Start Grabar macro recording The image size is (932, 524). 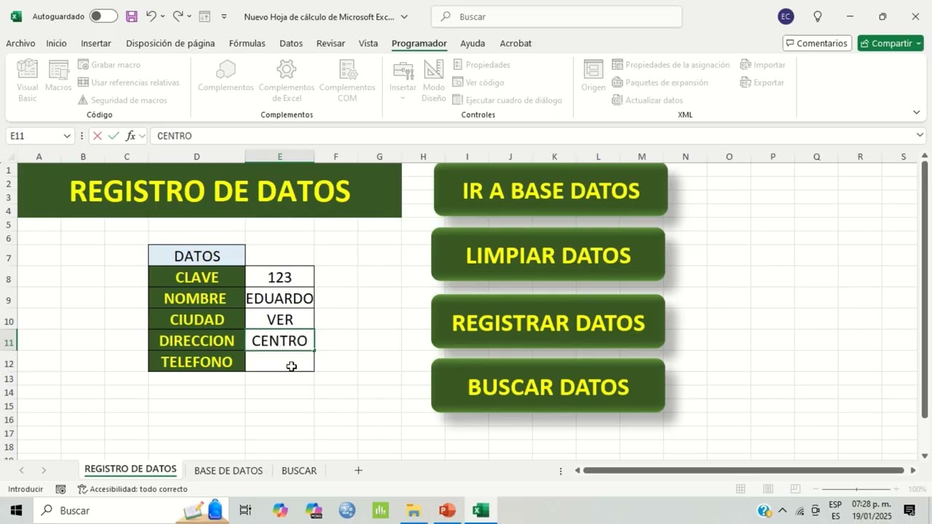point(109,65)
